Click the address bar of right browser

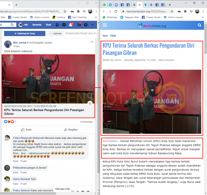(147, 11)
